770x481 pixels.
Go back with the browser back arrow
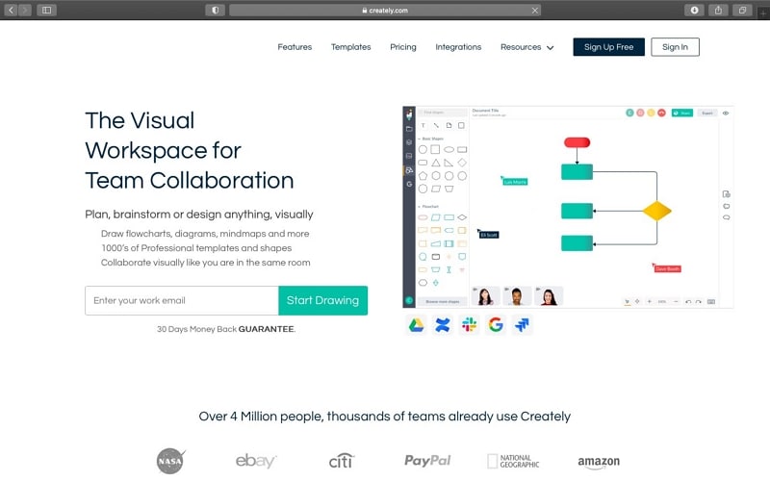[11, 10]
